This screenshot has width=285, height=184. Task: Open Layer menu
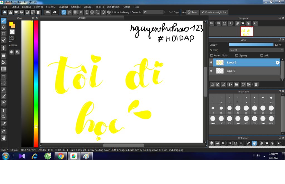tap(26, 7)
